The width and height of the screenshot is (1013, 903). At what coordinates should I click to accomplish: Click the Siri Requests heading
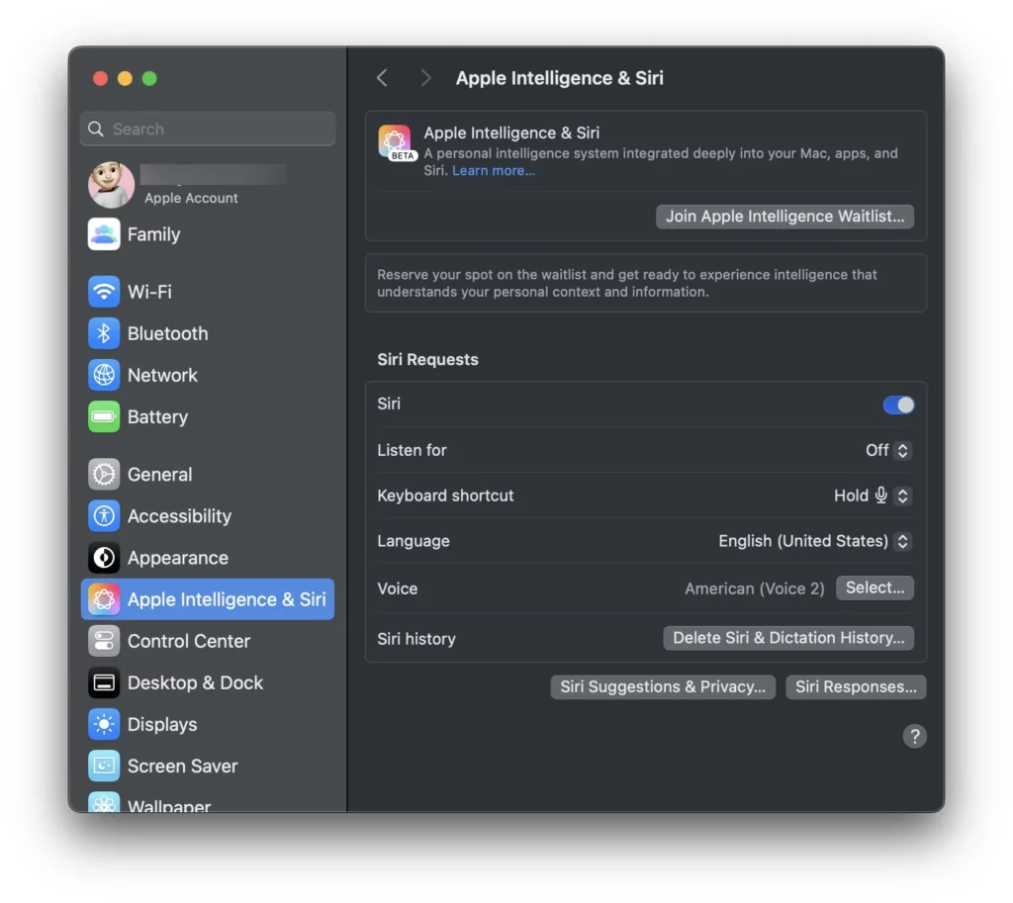(x=427, y=359)
